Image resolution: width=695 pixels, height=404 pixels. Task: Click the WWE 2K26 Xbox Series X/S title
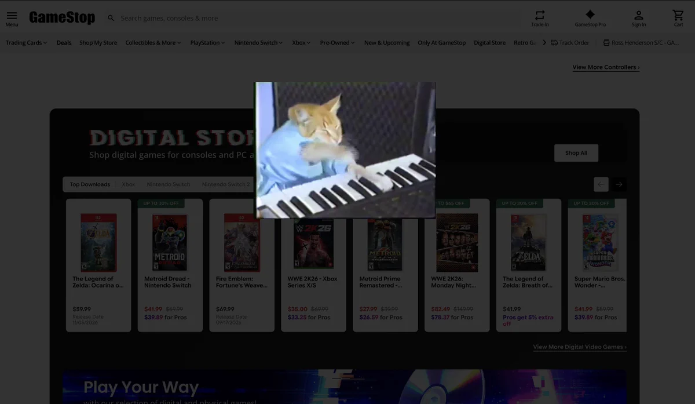click(312, 282)
